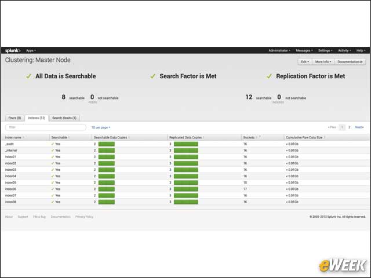This screenshot has width=371, height=278.
Task: Open the Administrator menu
Action: coord(279,50)
